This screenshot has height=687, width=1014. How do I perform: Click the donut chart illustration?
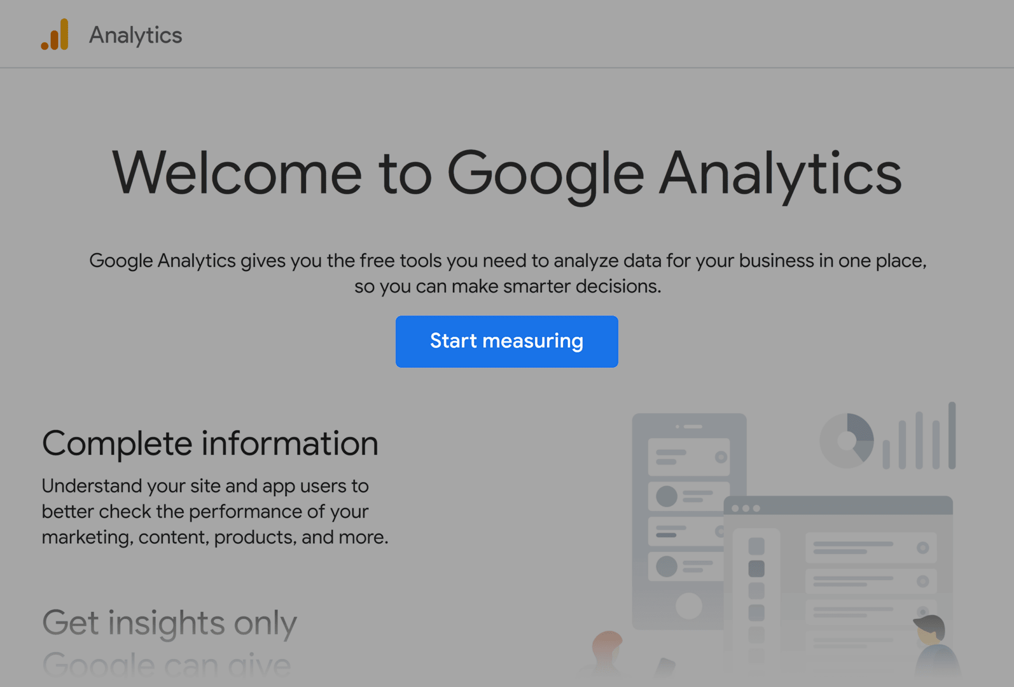847,441
